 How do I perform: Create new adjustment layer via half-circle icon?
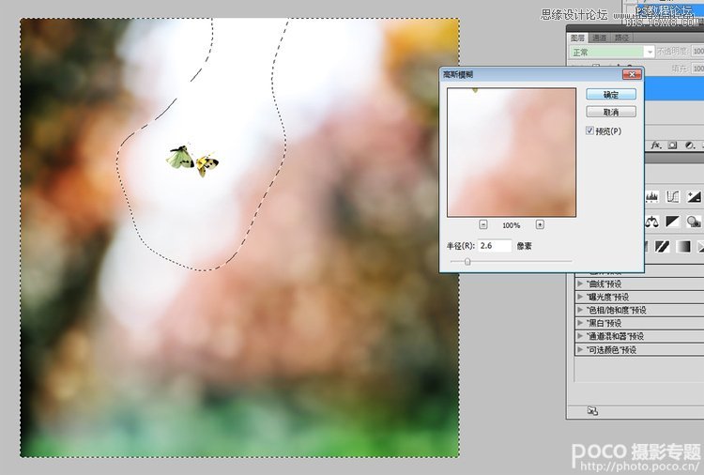coord(690,145)
